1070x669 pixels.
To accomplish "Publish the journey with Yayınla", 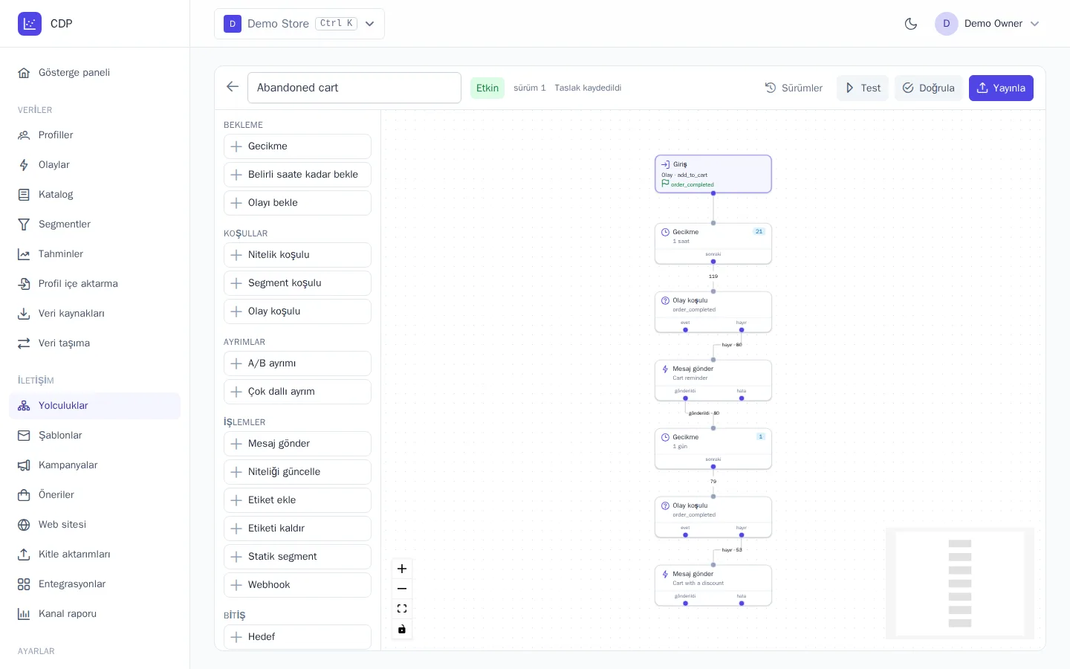I will coord(1001,88).
